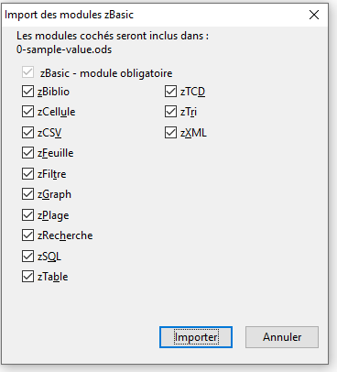Click the zBasic module obligatoire checkbox
The image size is (337, 372).
[27, 72]
